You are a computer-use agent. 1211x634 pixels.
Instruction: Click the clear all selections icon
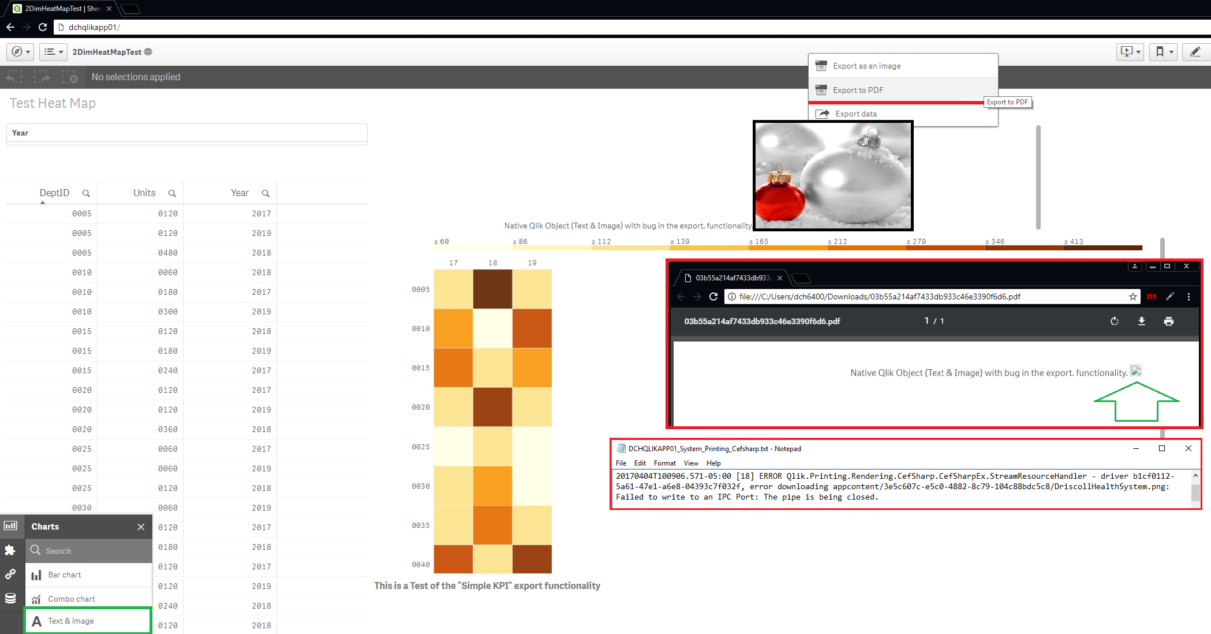point(69,77)
